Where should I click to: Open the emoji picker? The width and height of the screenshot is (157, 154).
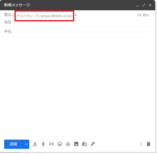click(x=60, y=144)
